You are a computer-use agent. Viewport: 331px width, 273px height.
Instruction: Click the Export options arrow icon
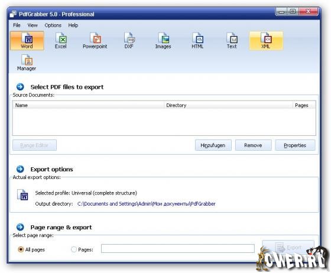pos(20,169)
